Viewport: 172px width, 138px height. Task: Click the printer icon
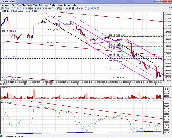[86, 9]
